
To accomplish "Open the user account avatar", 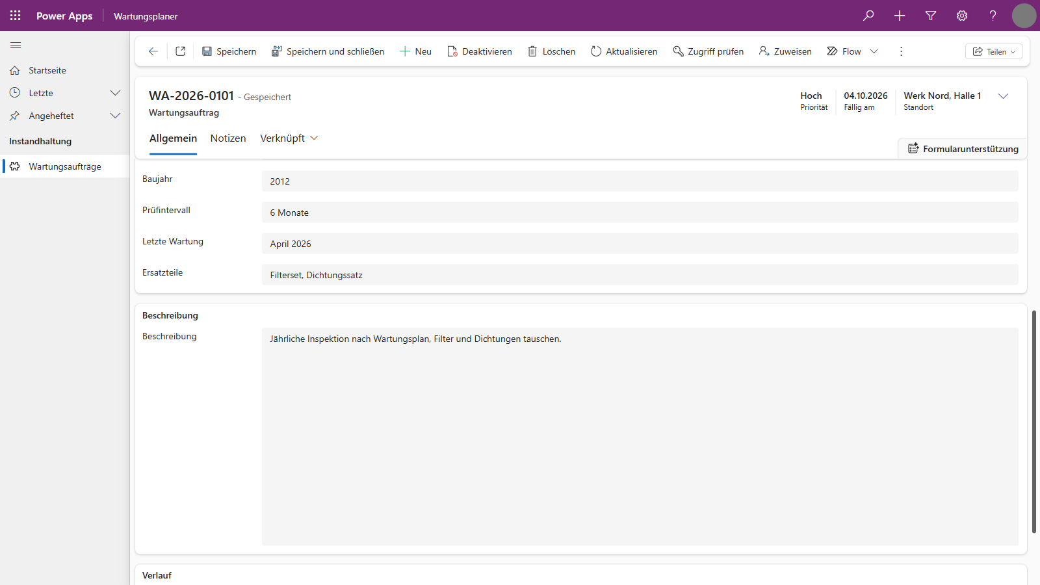I will tap(1024, 16).
